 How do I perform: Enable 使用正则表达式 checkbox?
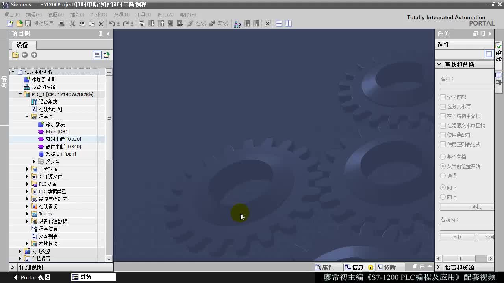[x=443, y=144]
